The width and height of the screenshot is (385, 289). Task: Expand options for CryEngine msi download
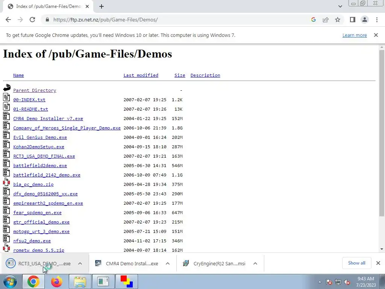(x=255, y=263)
